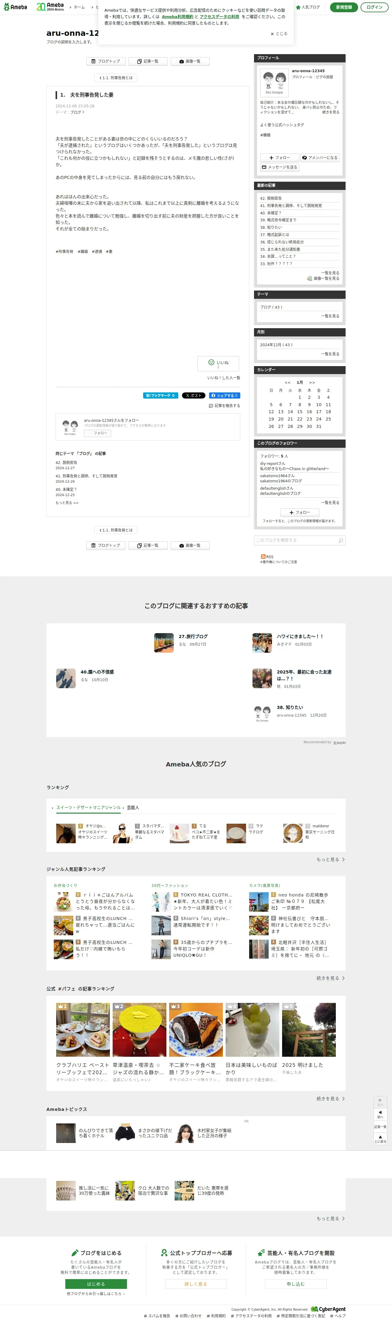The image size is (392, 1321).
Task: Click 画像一覧を見る with picture icon
Action: click(323, 278)
